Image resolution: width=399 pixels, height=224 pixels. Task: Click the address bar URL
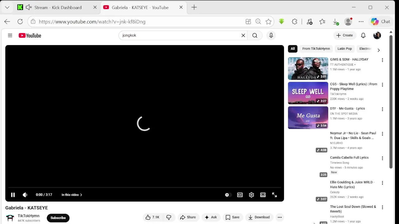(92, 22)
